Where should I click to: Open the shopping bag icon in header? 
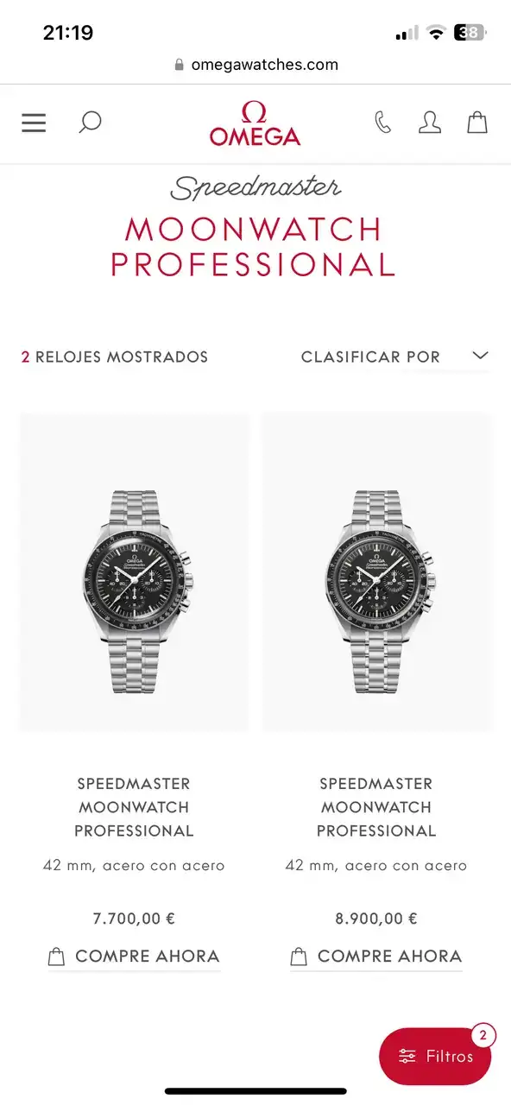(477, 123)
